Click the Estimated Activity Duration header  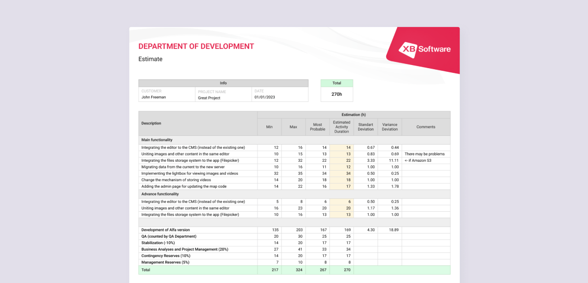click(341, 127)
